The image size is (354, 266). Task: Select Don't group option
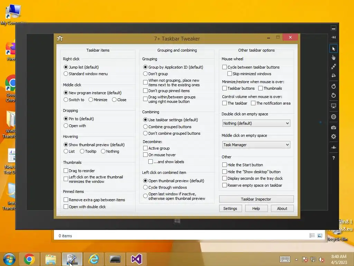[x=156, y=74]
